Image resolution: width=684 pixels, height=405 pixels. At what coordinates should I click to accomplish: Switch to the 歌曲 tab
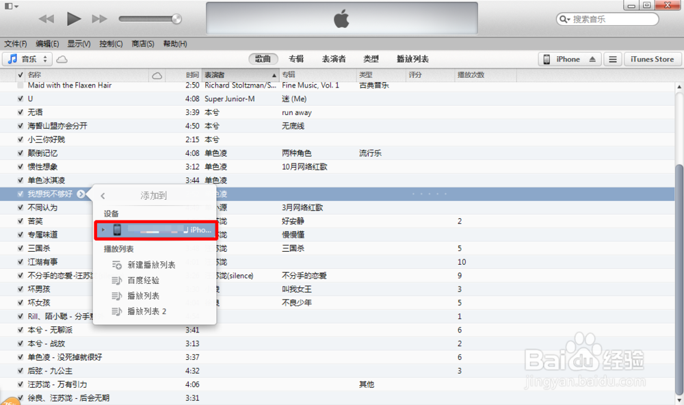[x=263, y=59]
